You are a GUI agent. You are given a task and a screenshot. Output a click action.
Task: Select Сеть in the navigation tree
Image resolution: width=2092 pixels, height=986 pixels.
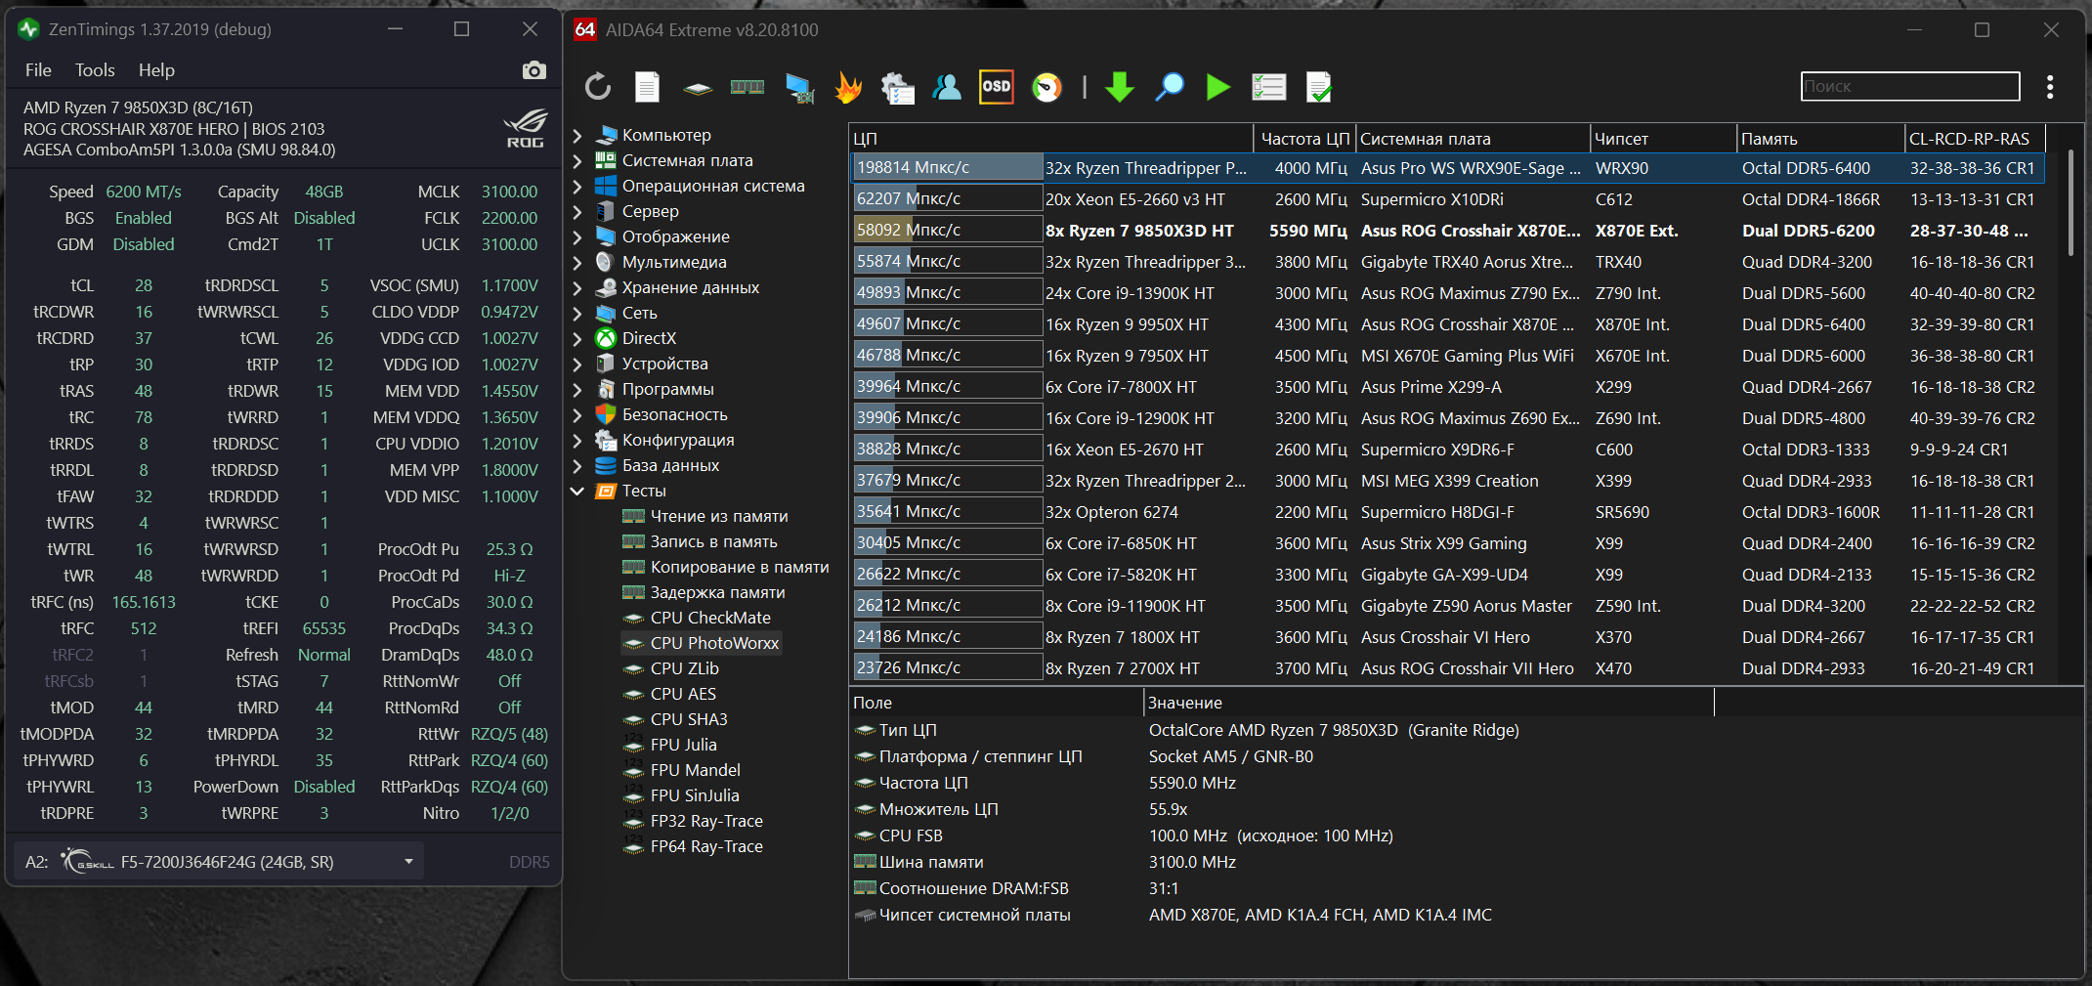coord(639,313)
